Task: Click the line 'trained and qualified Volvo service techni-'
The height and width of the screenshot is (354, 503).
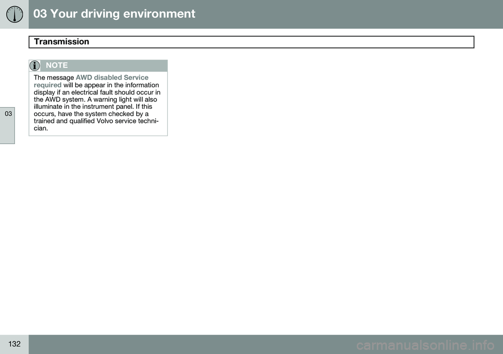Action: point(96,121)
